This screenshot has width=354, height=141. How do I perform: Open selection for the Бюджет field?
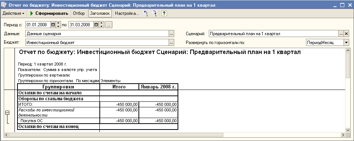pos(171,42)
